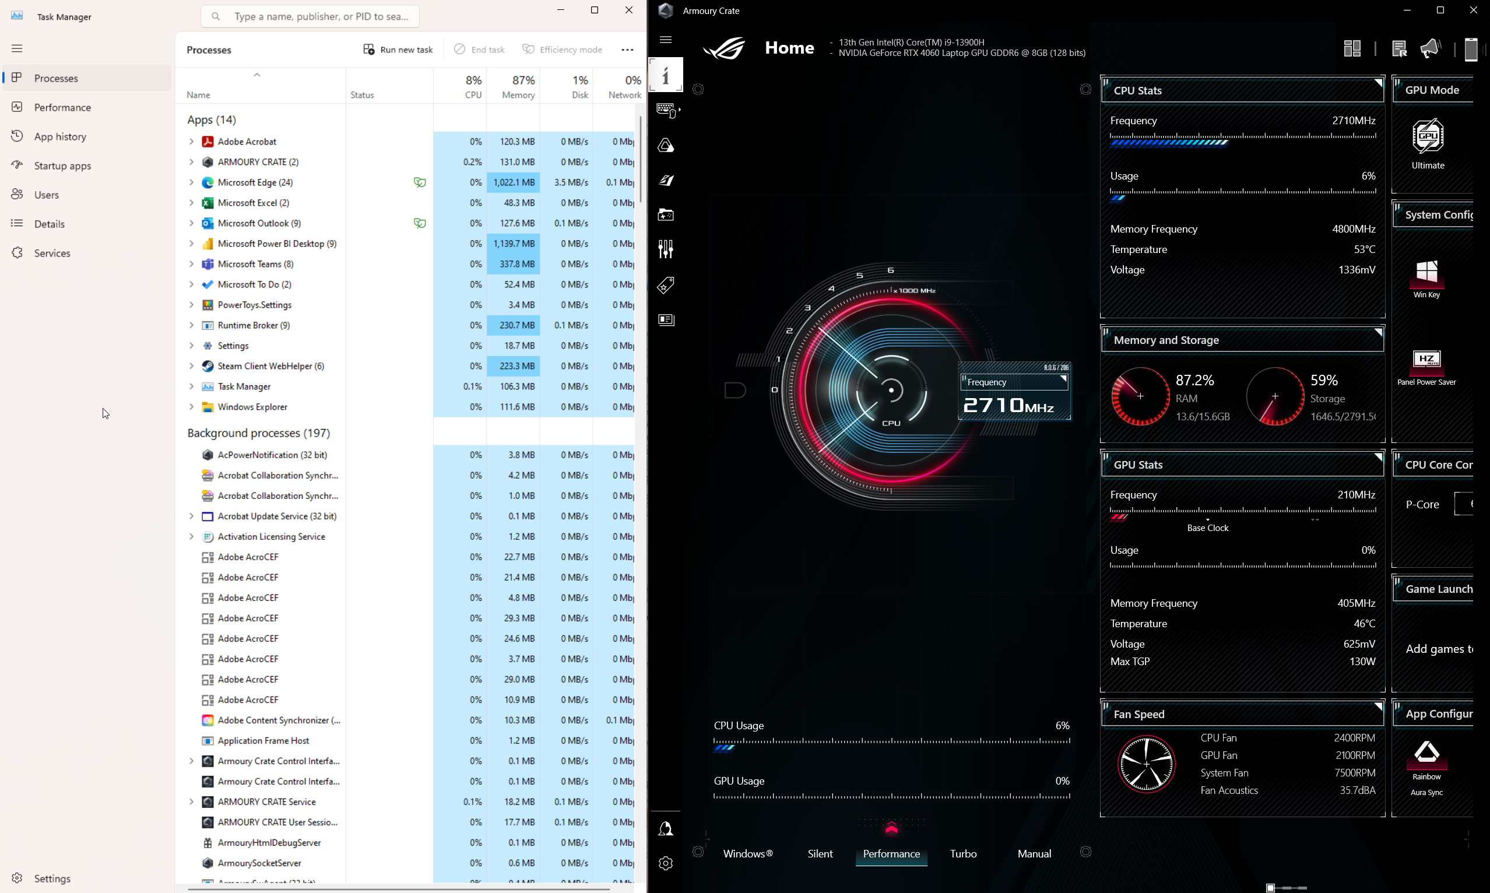Select the keyboard device icon in the sidebar

point(665,111)
